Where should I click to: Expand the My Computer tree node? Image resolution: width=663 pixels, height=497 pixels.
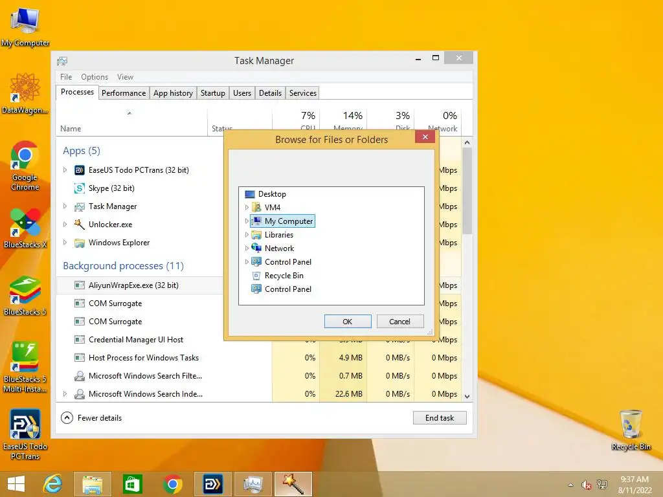(247, 221)
